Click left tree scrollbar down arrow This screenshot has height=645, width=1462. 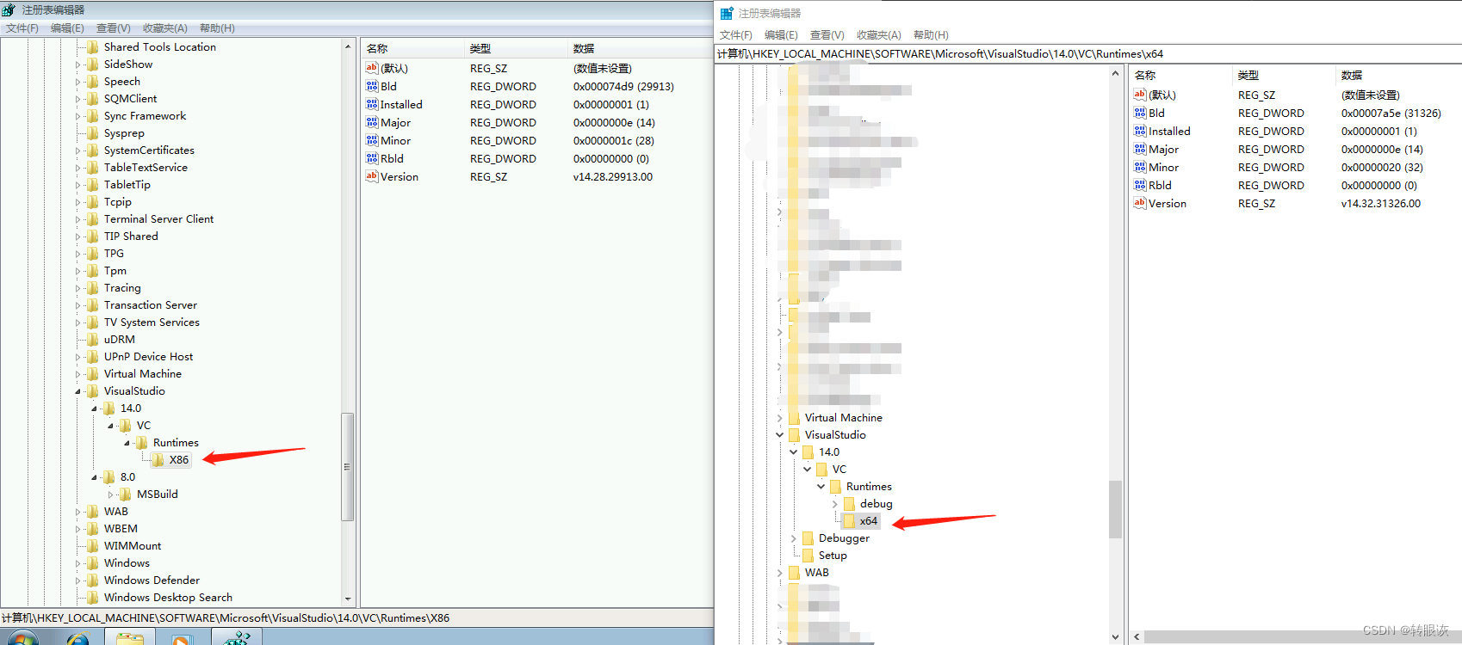click(348, 599)
